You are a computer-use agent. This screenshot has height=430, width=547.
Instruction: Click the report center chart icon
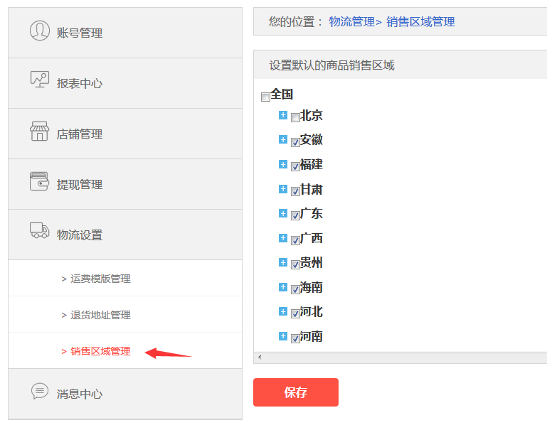tap(39, 80)
